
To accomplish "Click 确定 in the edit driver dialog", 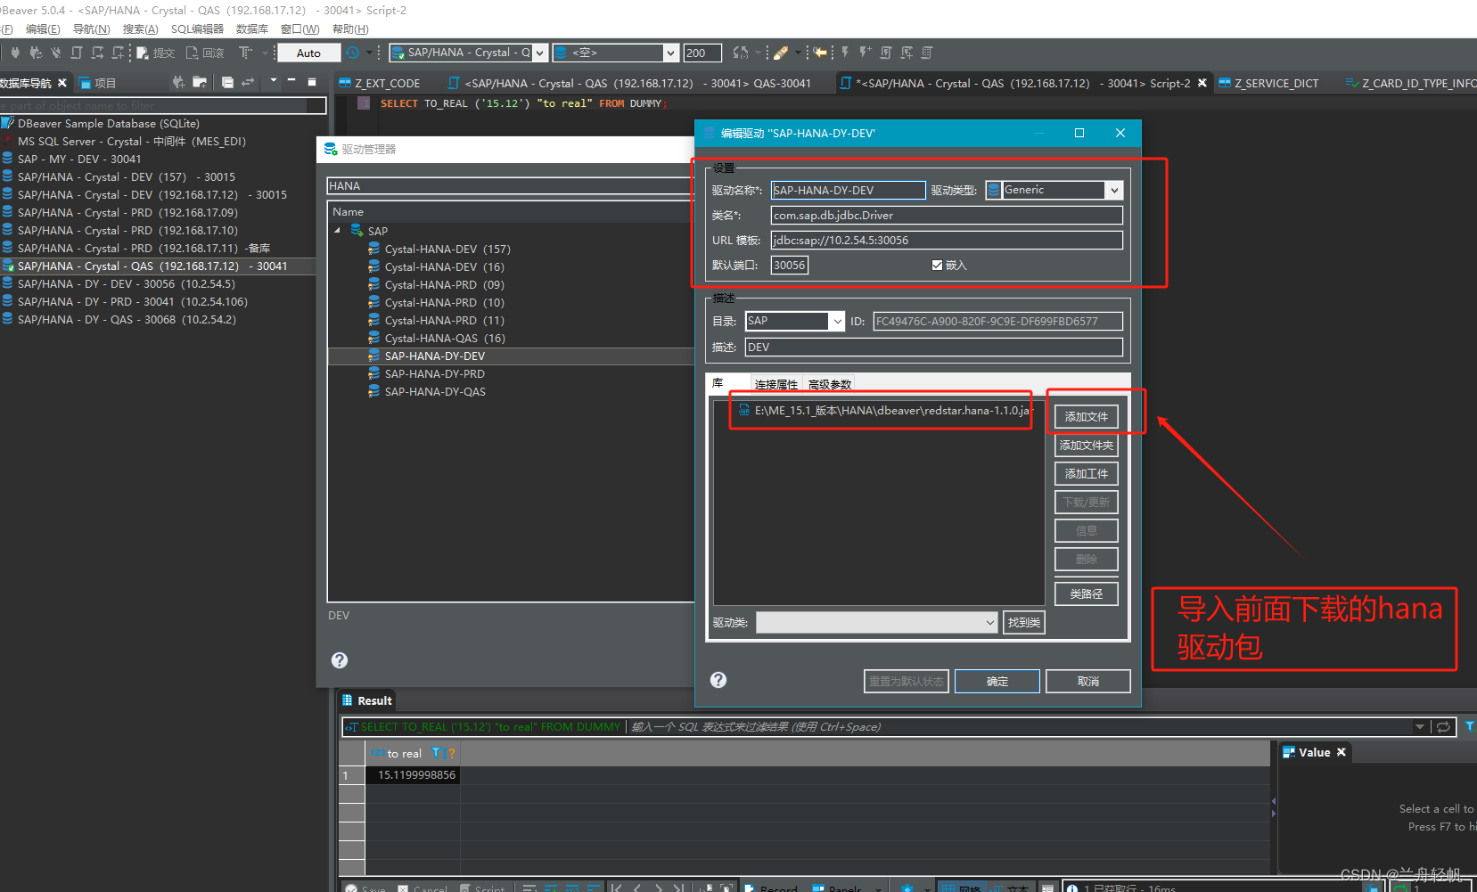I will click(997, 681).
